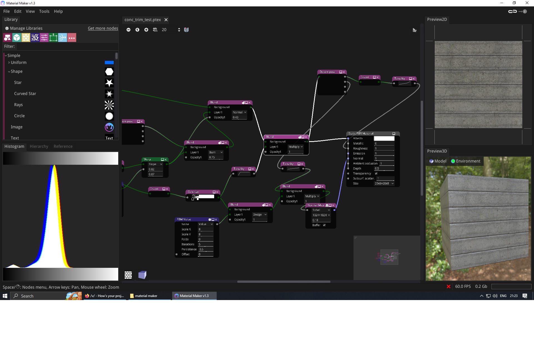The width and height of the screenshot is (534, 337).
Task: Select the brick patterns library category
Action: pos(26,38)
